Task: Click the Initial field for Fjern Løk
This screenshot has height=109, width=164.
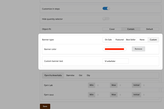Action: (x=152, y=85)
